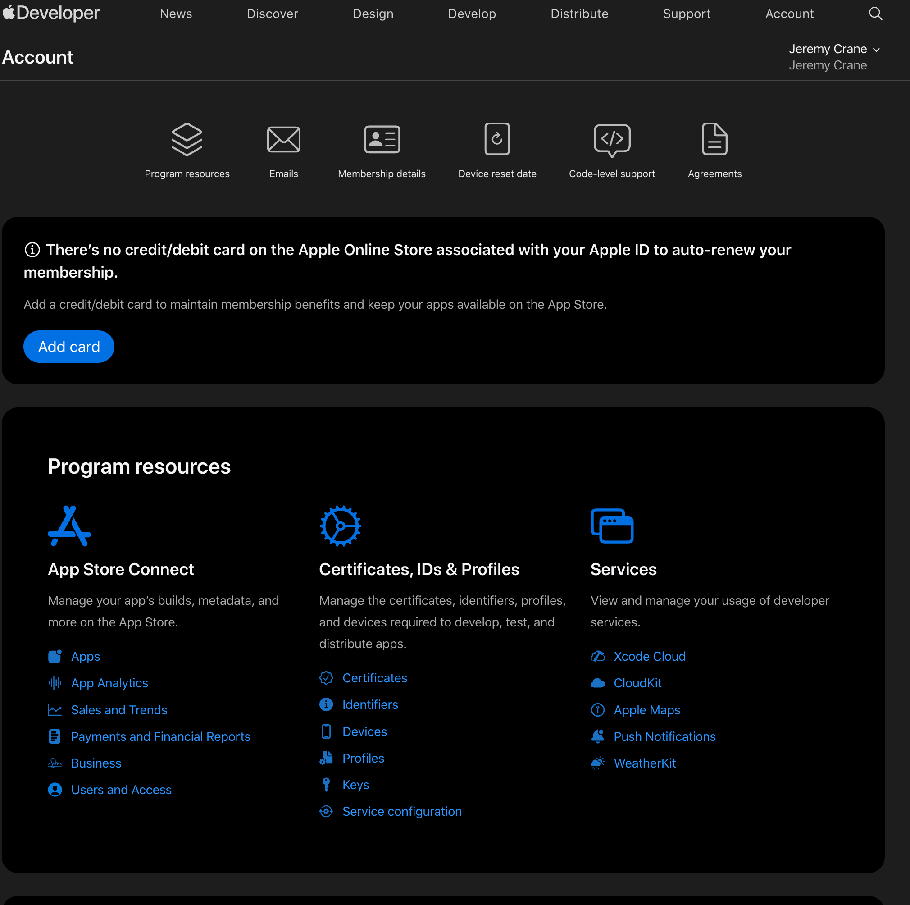Click the Account page title
The image size is (910, 905).
click(37, 57)
